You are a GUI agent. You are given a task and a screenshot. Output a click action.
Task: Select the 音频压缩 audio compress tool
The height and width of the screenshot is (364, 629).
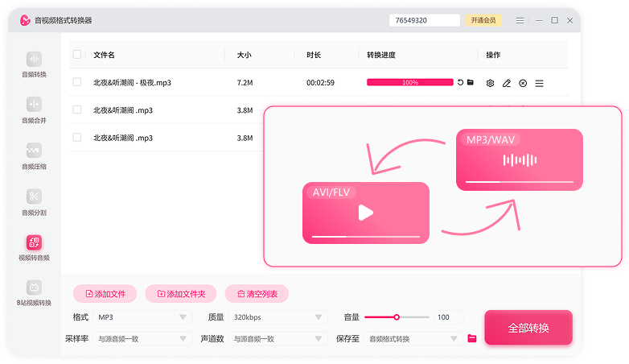[x=34, y=155]
